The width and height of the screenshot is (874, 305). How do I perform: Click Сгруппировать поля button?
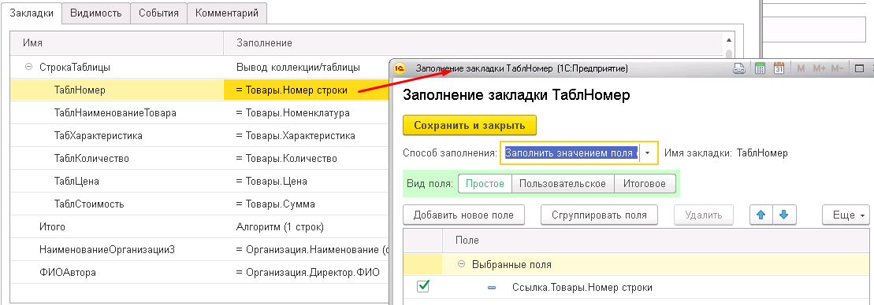click(599, 215)
